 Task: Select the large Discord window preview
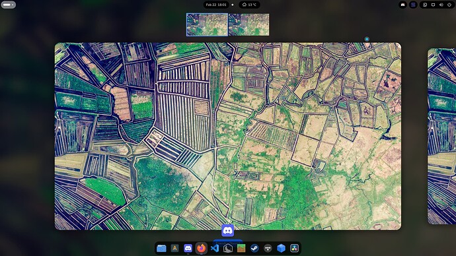(x=228, y=136)
